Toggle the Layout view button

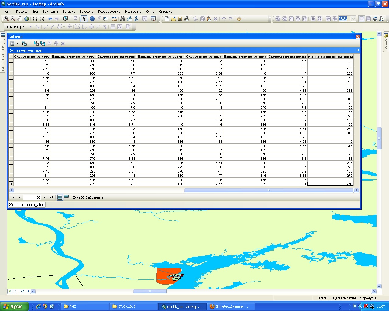[x=15, y=291]
